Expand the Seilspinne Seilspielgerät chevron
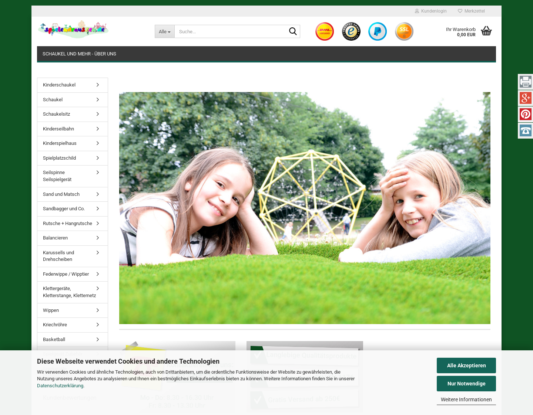Image resolution: width=533 pixels, height=415 pixels. coord(98,173)
